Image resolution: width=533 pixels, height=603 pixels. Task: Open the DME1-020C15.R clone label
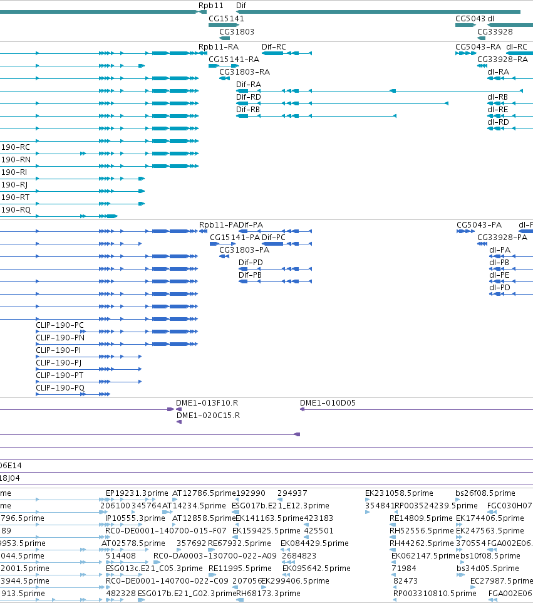(x=208, y=416)
